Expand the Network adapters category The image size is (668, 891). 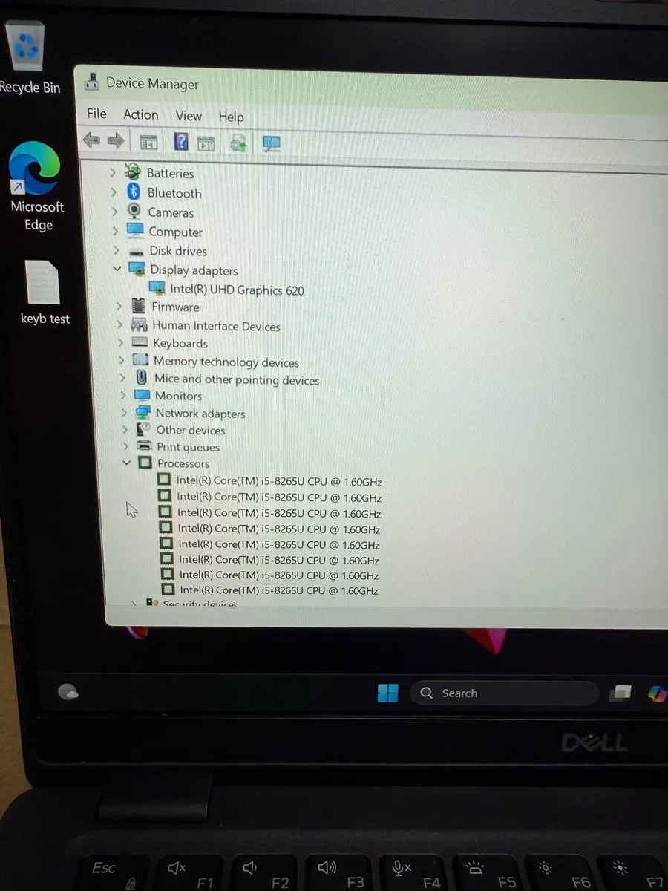[125, 413]
